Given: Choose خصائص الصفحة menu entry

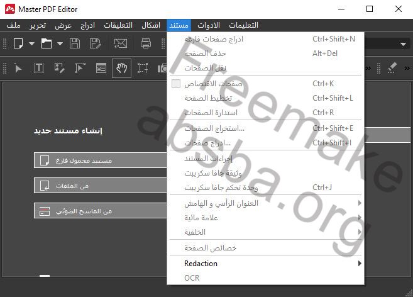Looking at the screenshot, I should tap(265, 248).
